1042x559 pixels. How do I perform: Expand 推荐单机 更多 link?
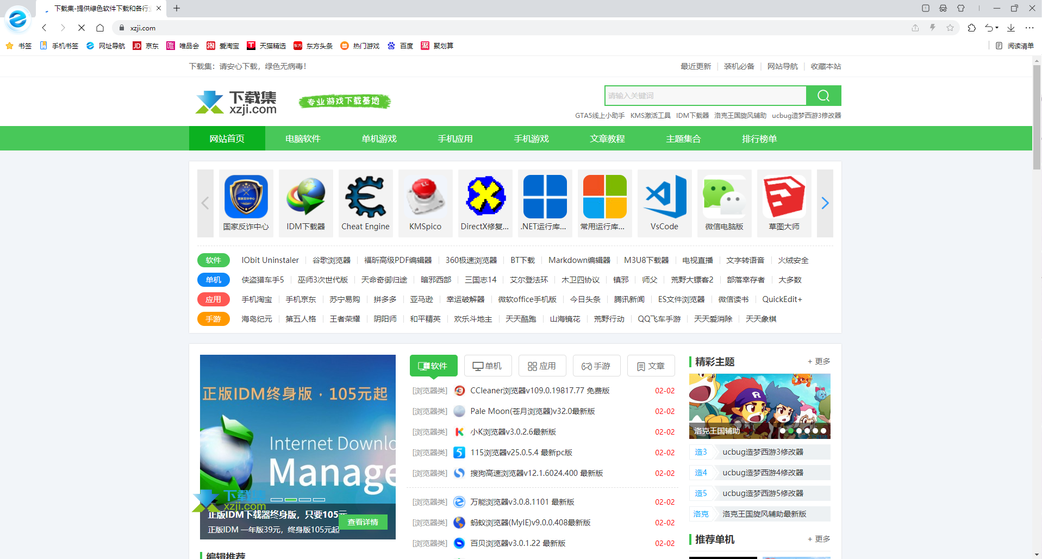point(819,539)
